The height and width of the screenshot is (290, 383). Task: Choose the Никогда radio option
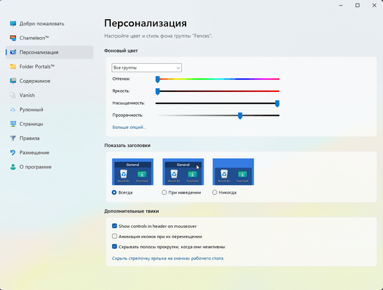tap(215, 193)
